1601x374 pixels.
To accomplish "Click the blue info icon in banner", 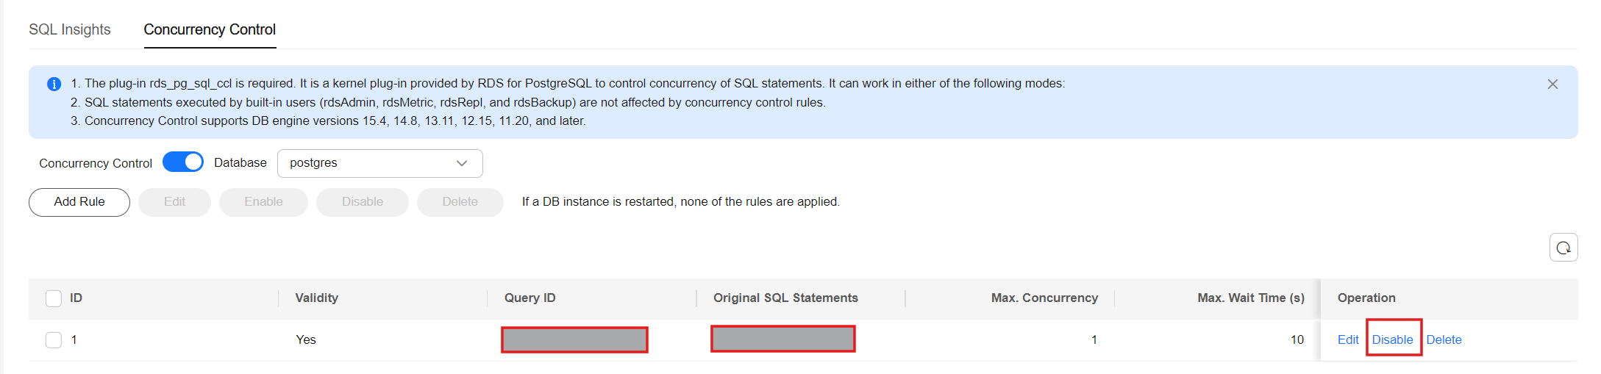I will pyautogui.click(x=54, y=84).
